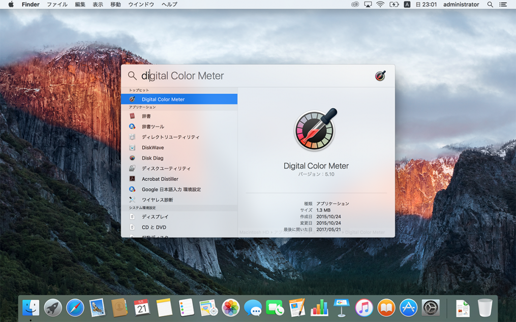Select the Digital Color Meter top hit
This screenshot has width=516, height=322.
(x=179, y=99)
